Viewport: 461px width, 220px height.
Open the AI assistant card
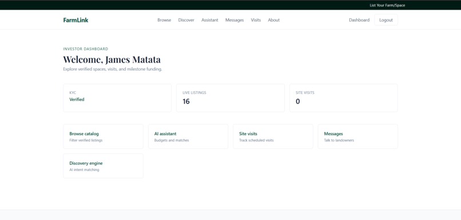[188, 137]
